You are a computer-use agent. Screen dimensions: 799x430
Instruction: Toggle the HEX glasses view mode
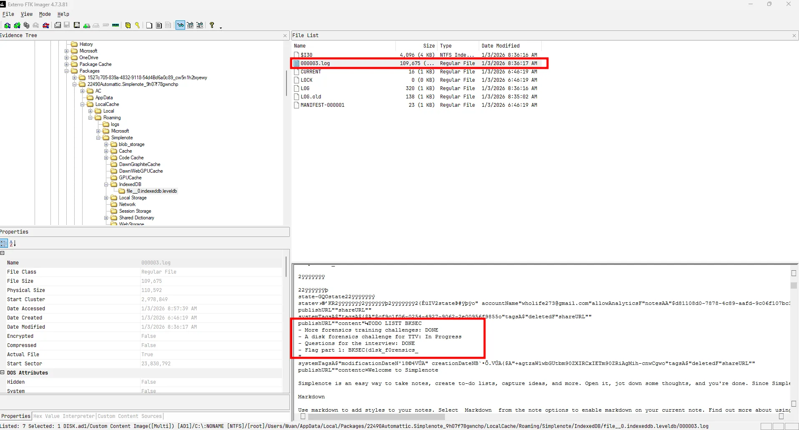point(200,25)
